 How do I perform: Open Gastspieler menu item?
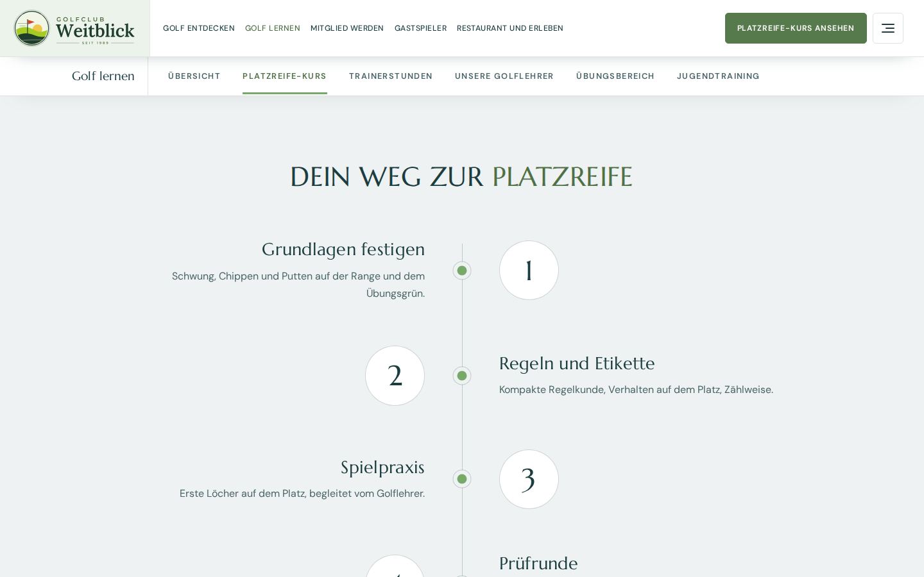point(420,28)
